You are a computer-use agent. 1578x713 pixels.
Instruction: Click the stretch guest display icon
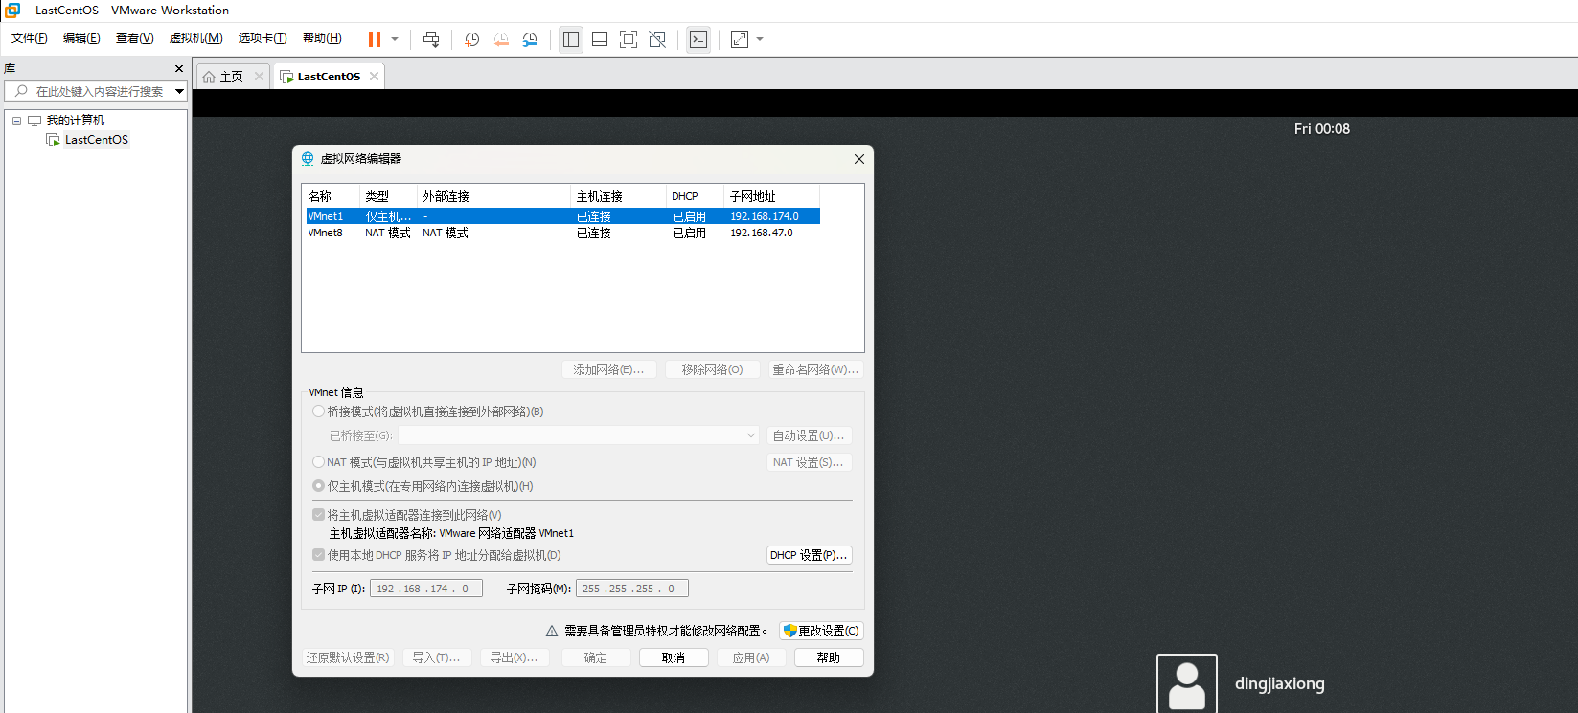740,39
